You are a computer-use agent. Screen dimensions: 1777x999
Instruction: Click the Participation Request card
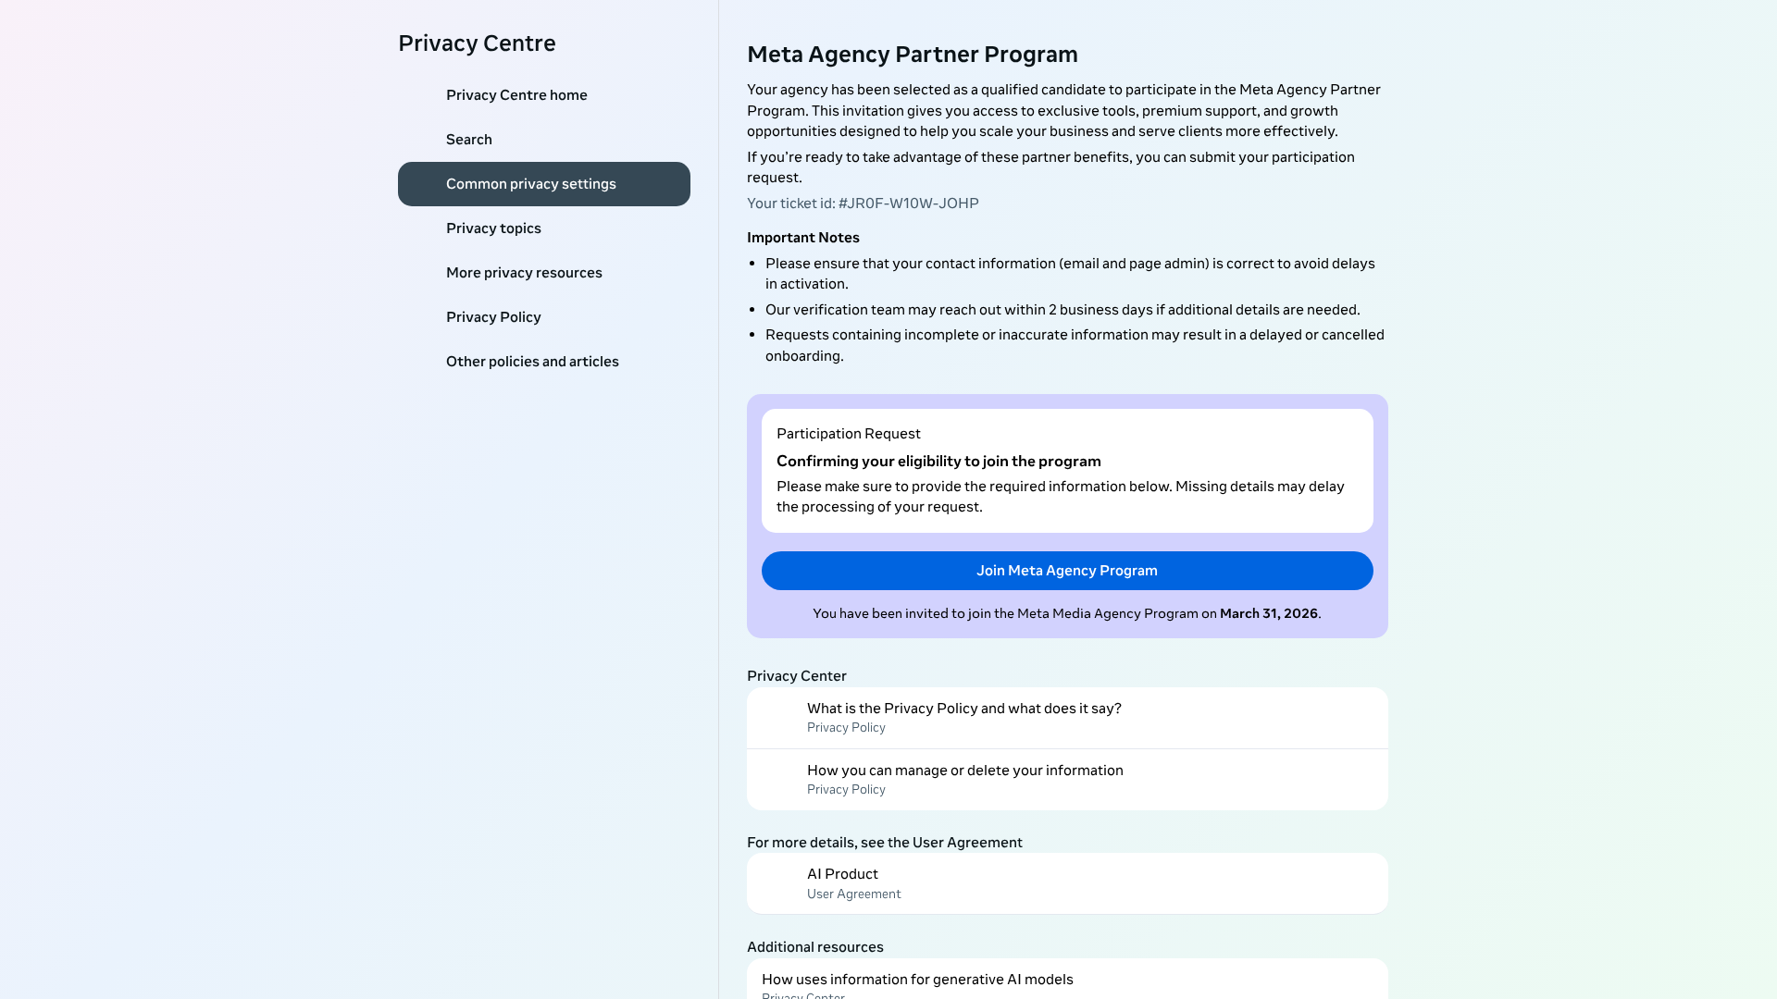[x=1066, y=470]
